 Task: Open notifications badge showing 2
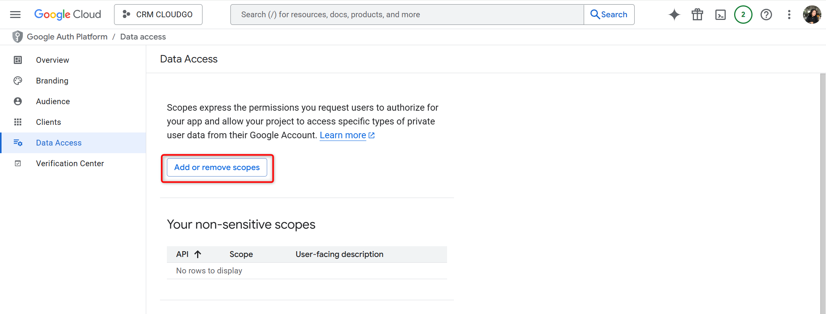[743, 15]
